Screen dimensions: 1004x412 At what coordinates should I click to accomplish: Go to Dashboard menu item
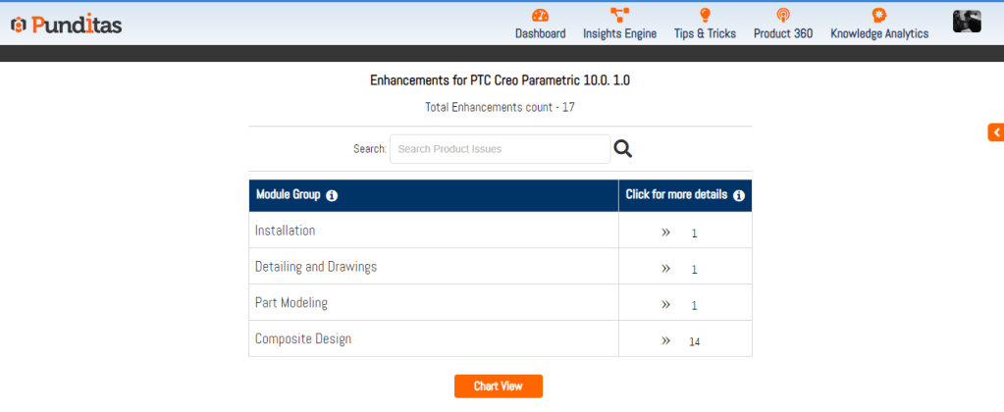point(540,33)
